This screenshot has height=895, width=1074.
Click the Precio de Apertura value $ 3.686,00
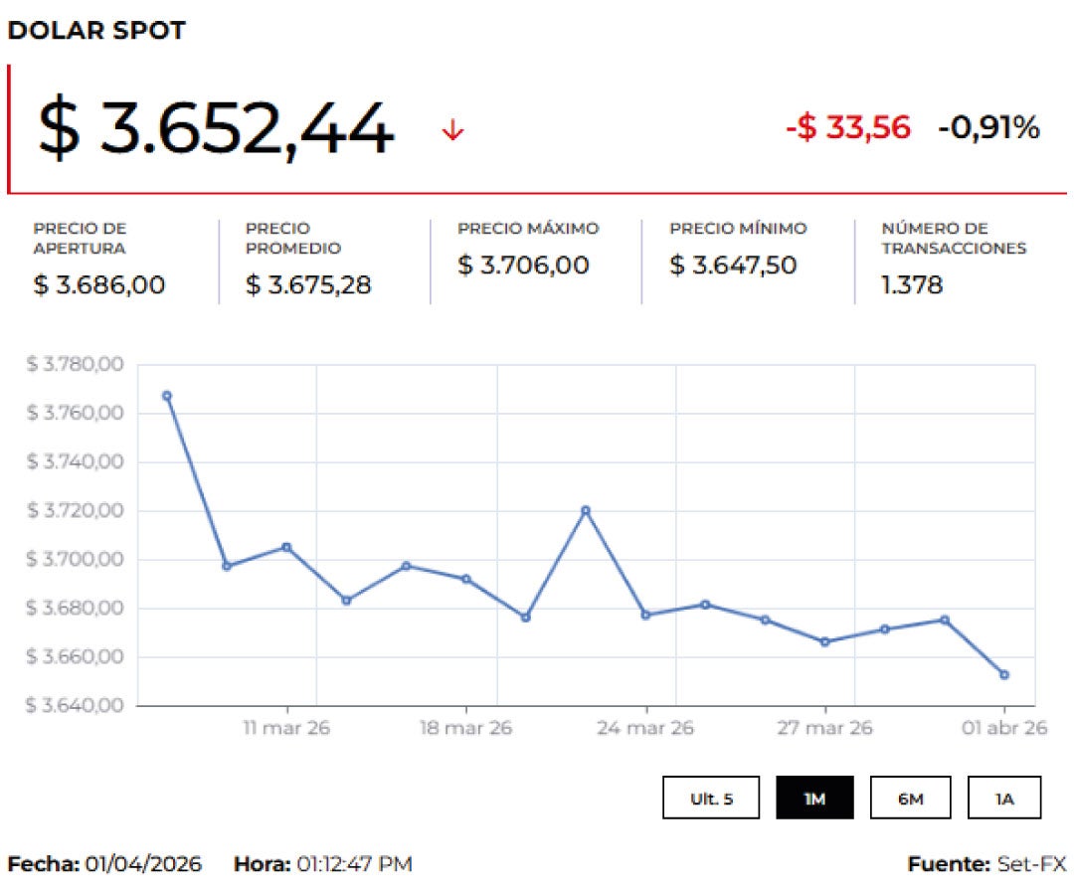pos(99,285)
